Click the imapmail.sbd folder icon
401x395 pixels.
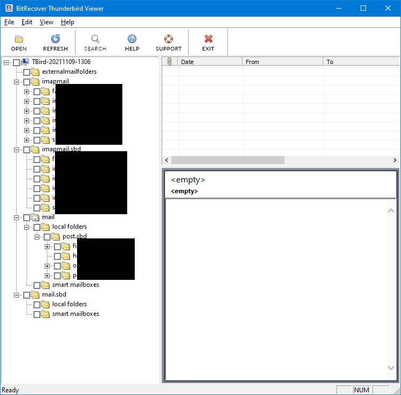click(x=35, y=150)
